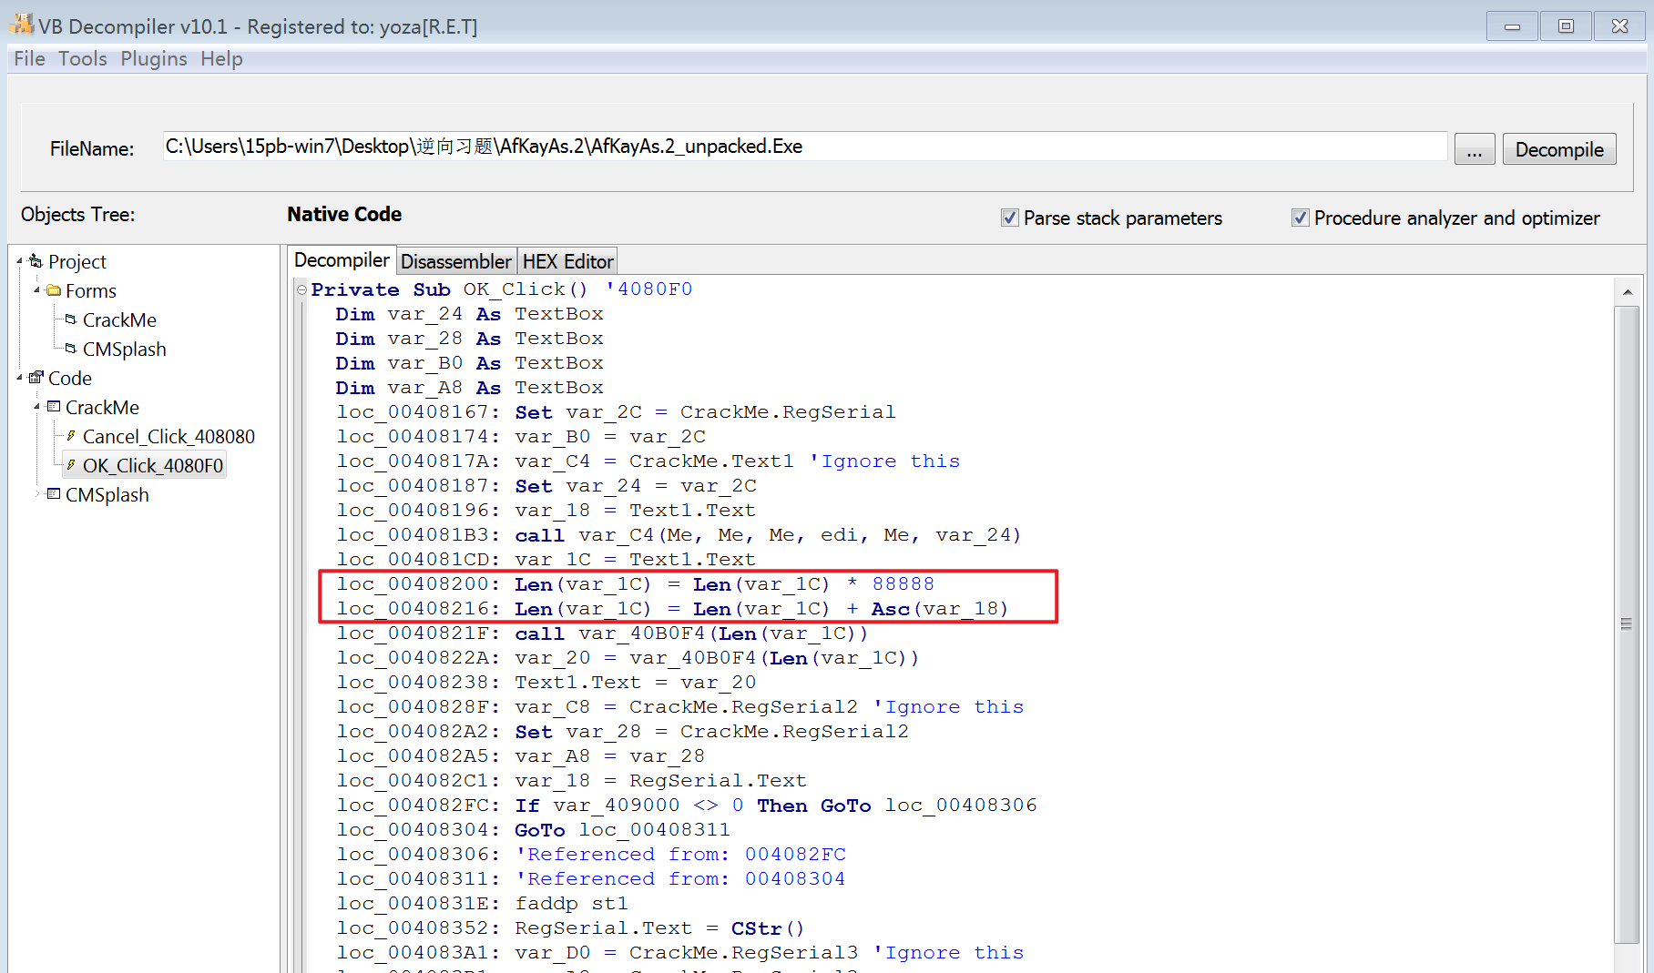Click the line 'loc_0040831E: faddp st1'
Viewport: 1654px width, 973px height.
point(482,904)
